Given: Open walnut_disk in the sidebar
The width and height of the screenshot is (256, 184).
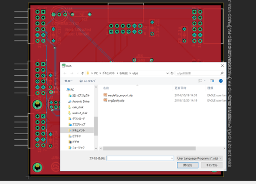Looking at the screenshot, I should (x=78, y=113).
